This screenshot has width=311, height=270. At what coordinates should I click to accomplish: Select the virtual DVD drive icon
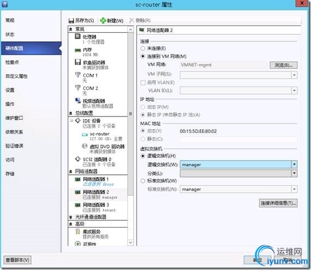84,146
